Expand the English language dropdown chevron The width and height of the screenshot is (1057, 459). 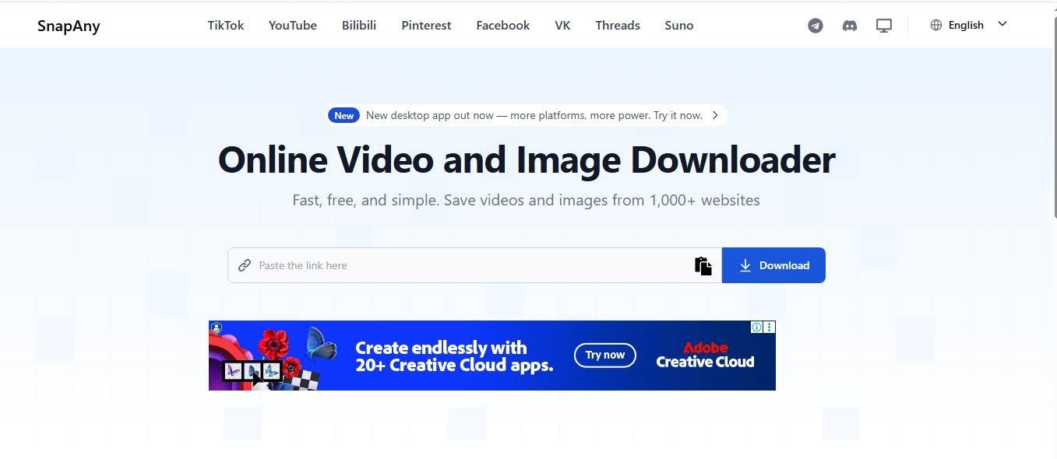pyautogui.click(x=1002, y=24)
